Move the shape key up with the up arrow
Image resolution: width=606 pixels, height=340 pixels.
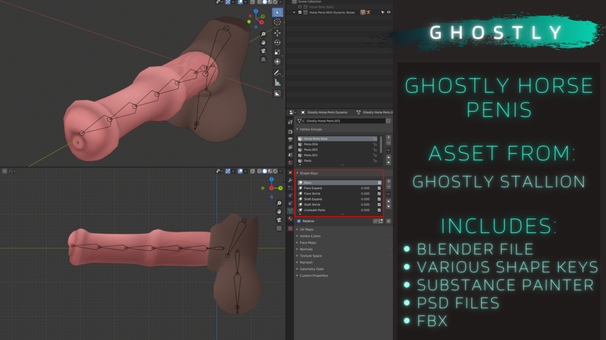tap(388, 201)
